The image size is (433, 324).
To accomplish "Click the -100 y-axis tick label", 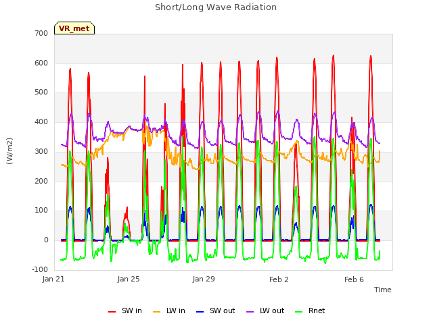I will [x=40, y=269].
